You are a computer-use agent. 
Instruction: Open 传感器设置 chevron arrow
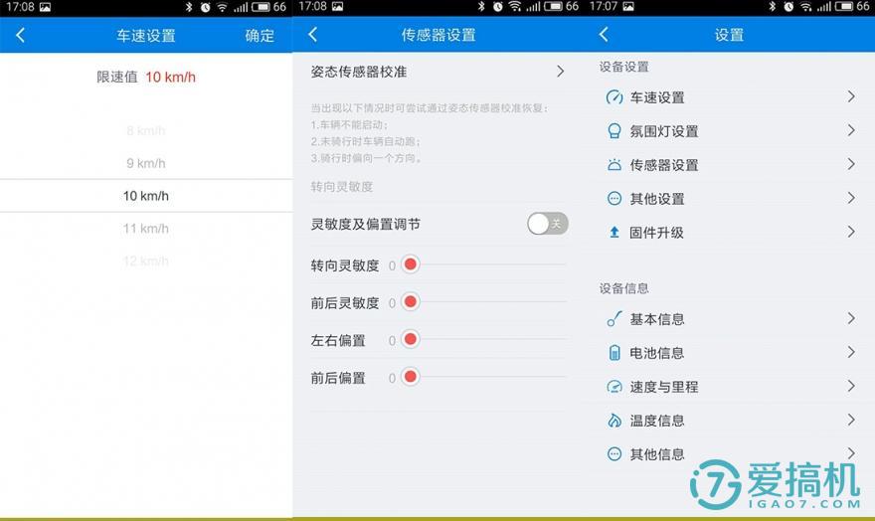pos(851,164)
